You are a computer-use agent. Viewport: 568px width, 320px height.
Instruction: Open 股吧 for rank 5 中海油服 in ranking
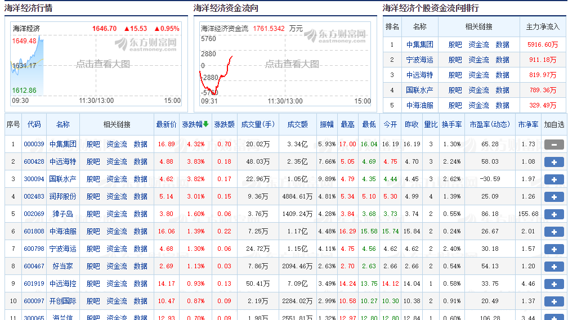click(455, 105)
